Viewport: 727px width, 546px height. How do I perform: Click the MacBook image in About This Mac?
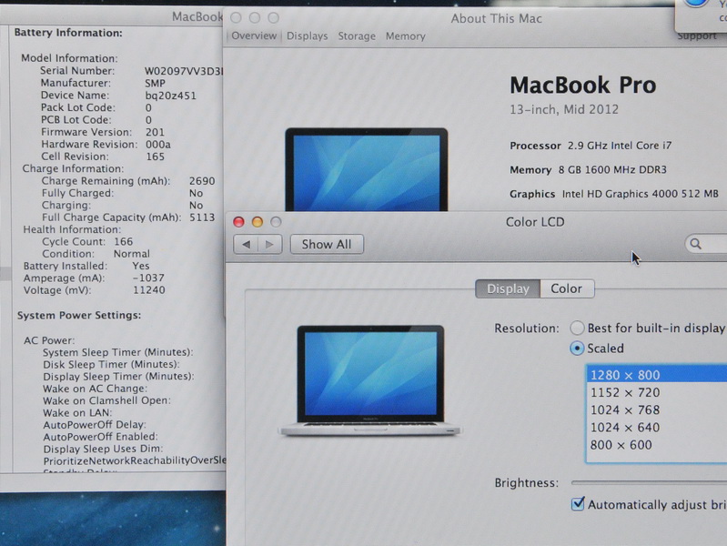(367, 170)
